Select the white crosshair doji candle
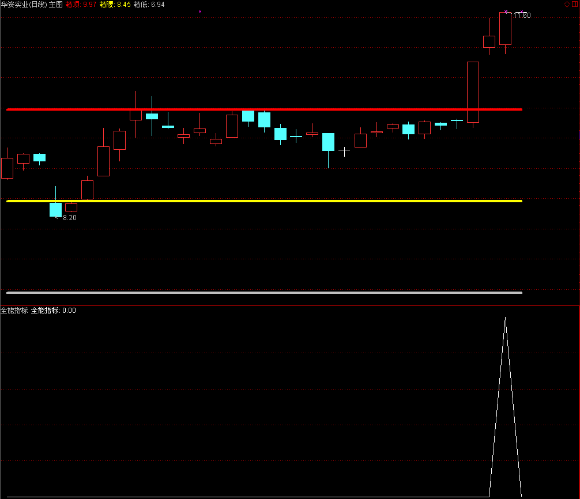Viewport: 580px width, 499px height. tap(344, 151)
